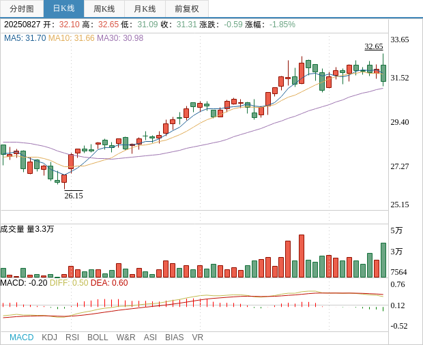The width and height of the screenshot is (423, 345).
Task: Click the MA30: 30.98 legend label
Action: [120, 38]
